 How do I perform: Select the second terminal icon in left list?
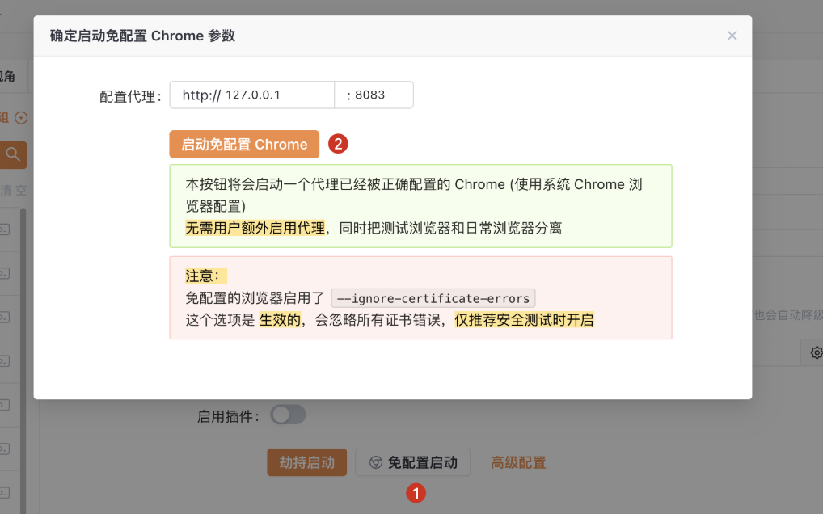[x=4, y=273]
